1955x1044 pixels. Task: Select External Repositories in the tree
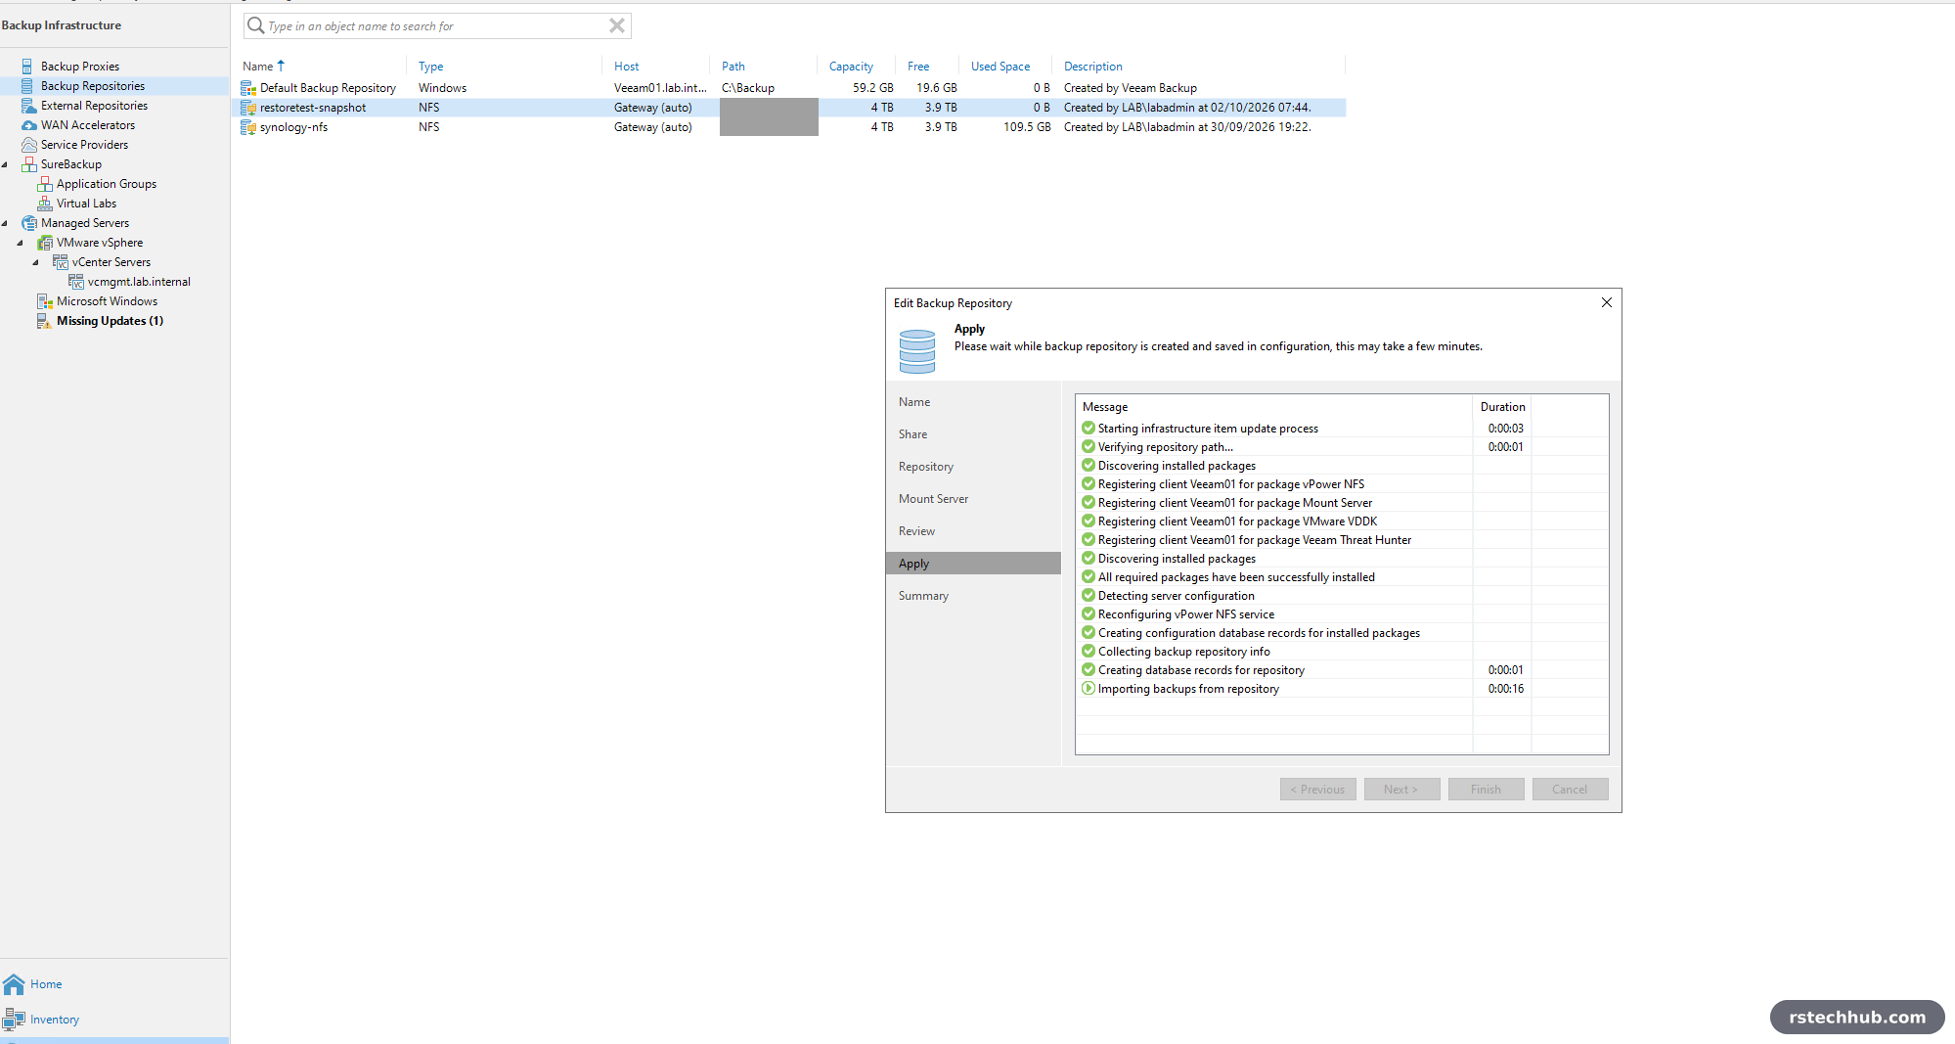(94, 106)
